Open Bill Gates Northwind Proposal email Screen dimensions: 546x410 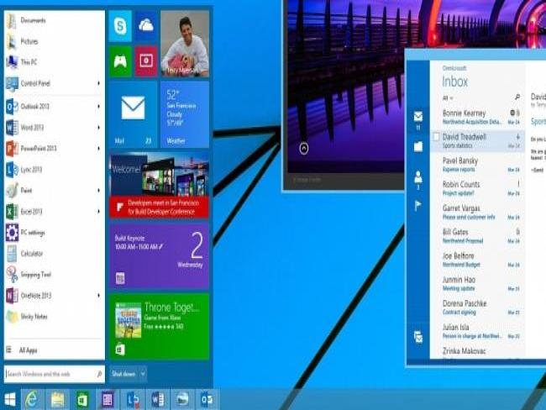click(x=477, y=236)
